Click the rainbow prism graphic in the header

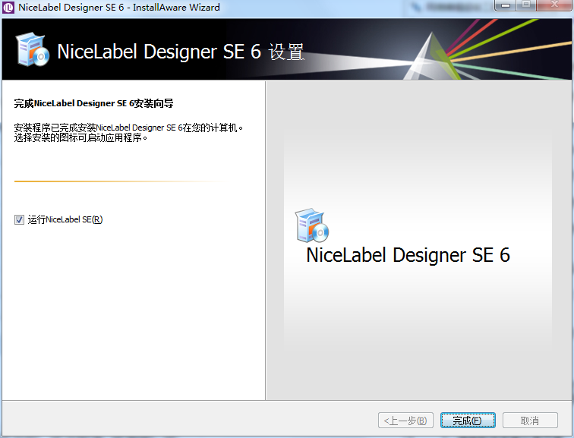click(x=471, y=47)
